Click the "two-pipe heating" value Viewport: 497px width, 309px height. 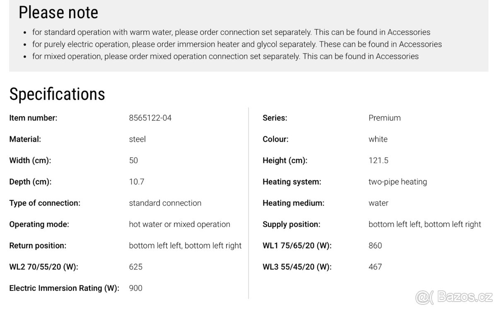pos(398,182)
